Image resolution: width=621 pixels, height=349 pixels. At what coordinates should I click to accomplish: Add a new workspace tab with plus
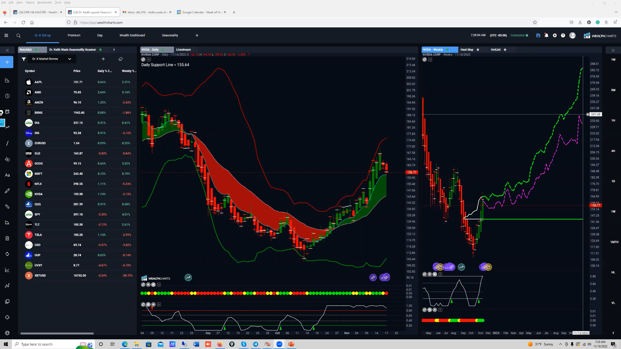click(197, 36)
